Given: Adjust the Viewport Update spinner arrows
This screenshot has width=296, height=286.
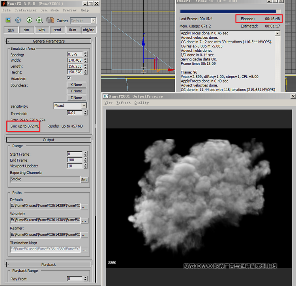Looking at the screenshot, I should click(x=86, y=166).
